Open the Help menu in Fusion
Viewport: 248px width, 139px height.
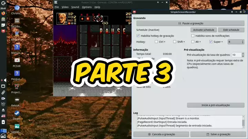click(x=97, y=7)
